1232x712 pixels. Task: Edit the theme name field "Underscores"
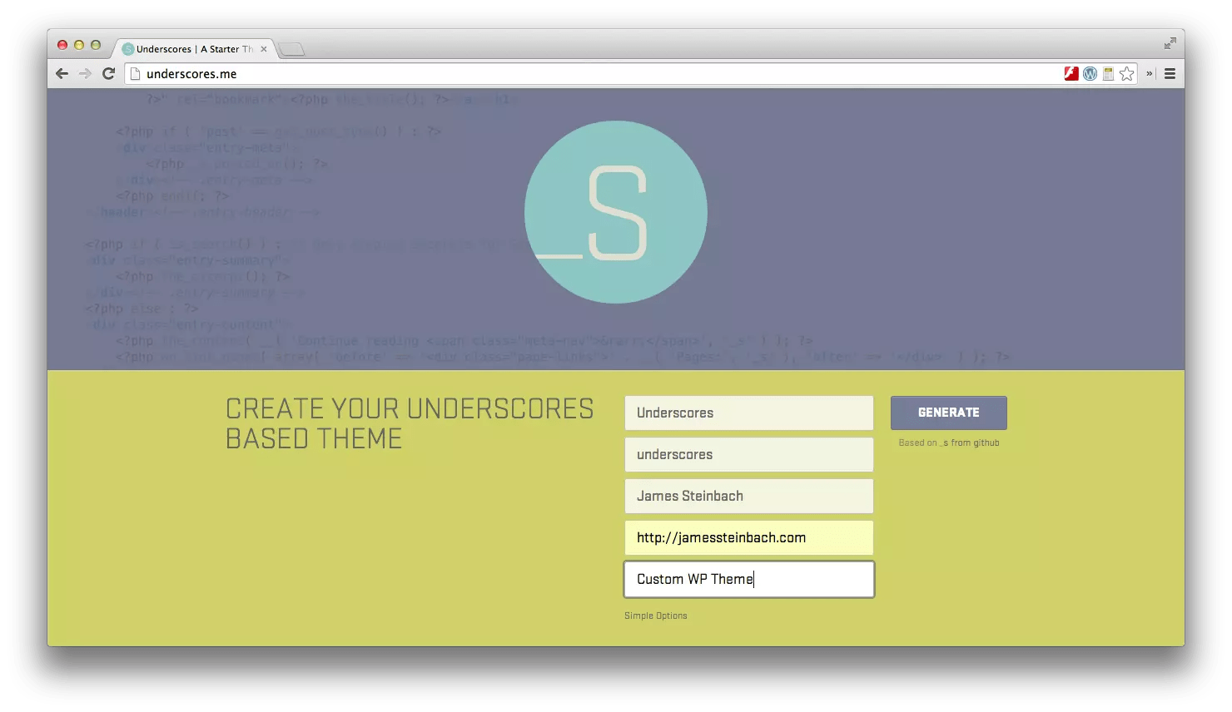749,413
